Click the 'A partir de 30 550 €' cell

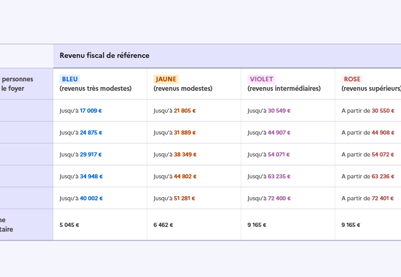[368, 111]
